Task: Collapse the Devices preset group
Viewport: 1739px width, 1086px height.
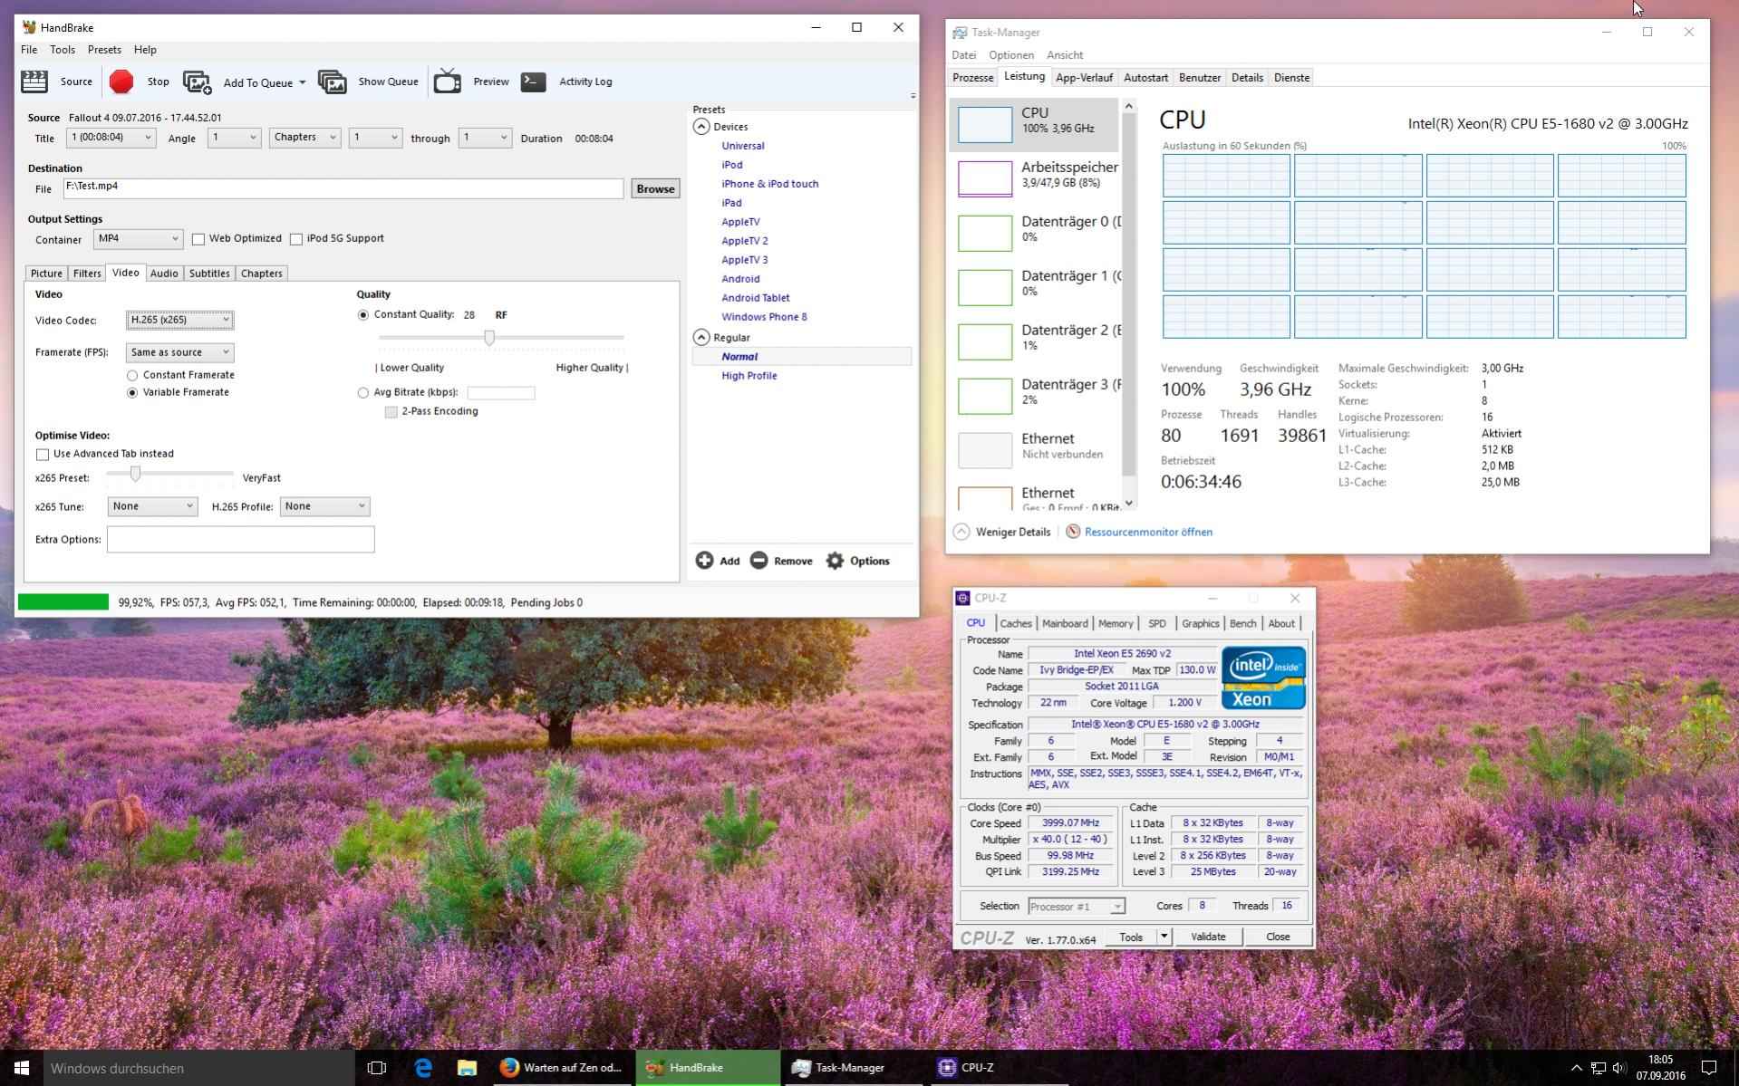Action: [x=701, y=127]
